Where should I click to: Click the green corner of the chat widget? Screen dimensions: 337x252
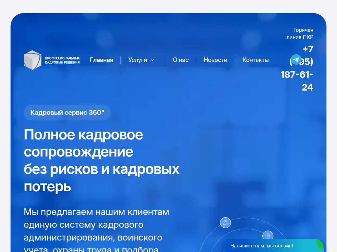coord(321,244)
